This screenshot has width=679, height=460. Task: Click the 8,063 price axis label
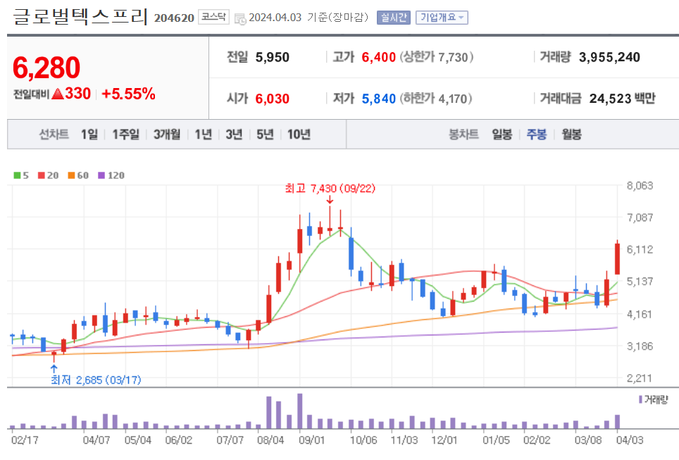tap(640, 186)
